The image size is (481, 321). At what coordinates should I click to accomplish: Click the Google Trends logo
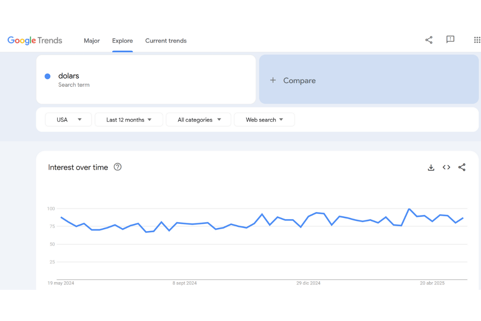pos(34,40)
